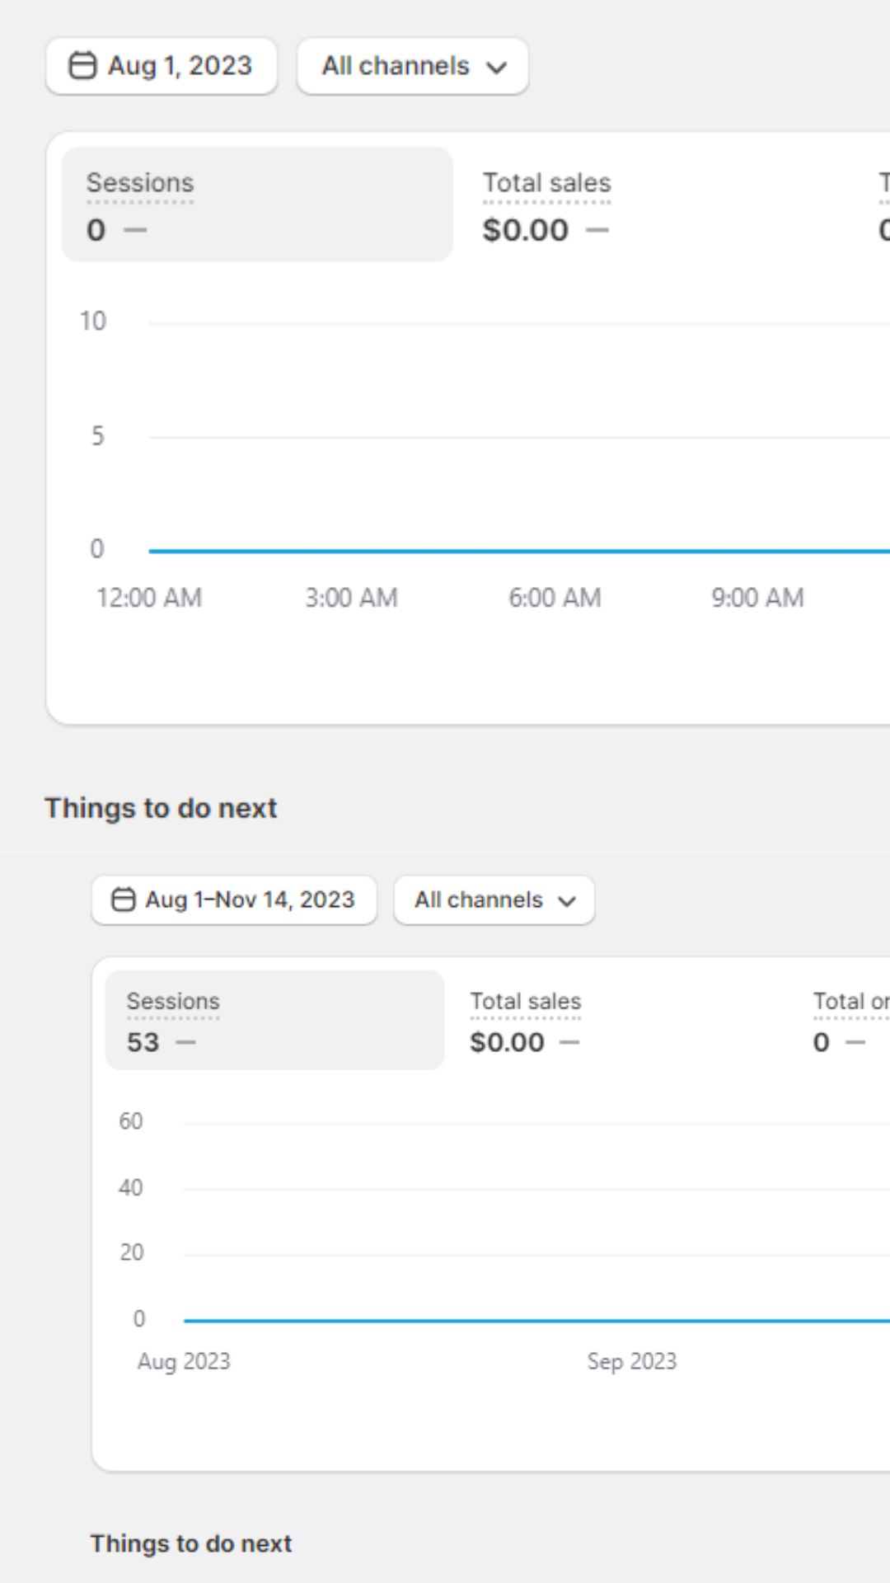
Task: Open All channels dropdown next to Aug 1, 2023
Action: (412, 66)
